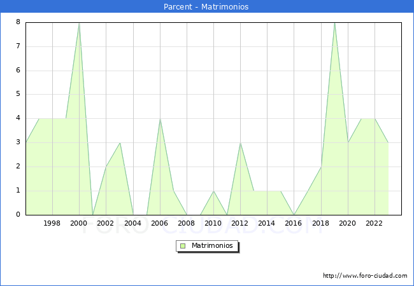
Task: Click the small 2010 peak at value 1
Action: pyautogui.click(x=213, y=191)
